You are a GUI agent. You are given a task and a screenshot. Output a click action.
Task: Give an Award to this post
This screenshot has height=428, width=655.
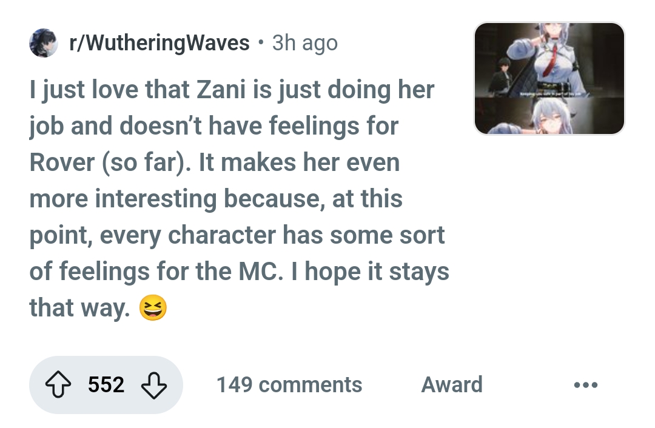click(x=452, y=384)
